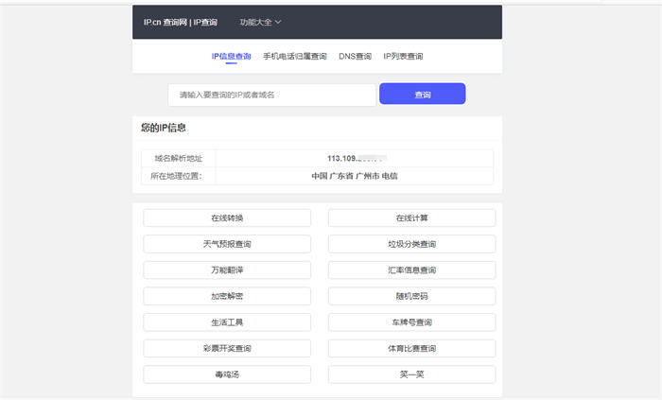This screenshot has width=662, height=400.
Task: Open the DNS查询 tab
Action: click(x=355, y=57)
